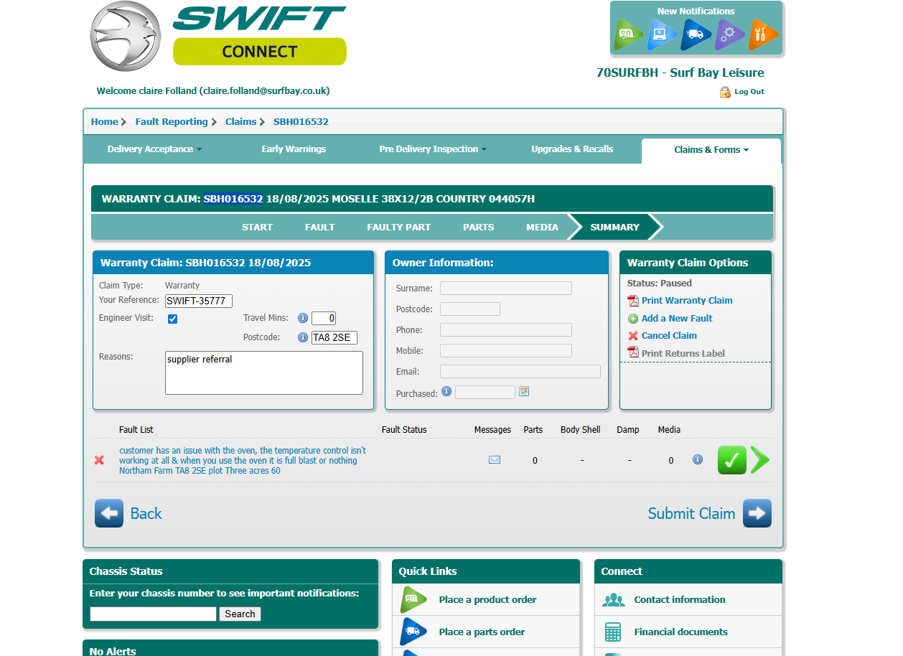Click the red X icon beside Cancel Claim
Viewport: 903px width, 656px height.
[633, 336]
